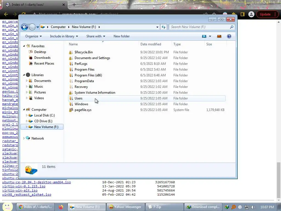Click the New folder button

click(x=122, y=36)
